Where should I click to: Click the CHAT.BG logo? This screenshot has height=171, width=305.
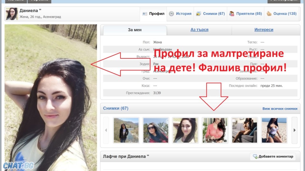click(19, 166)
